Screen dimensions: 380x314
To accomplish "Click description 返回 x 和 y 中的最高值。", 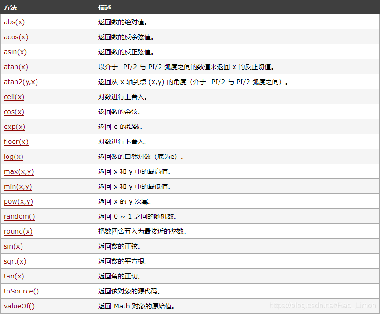I will 134,172.
